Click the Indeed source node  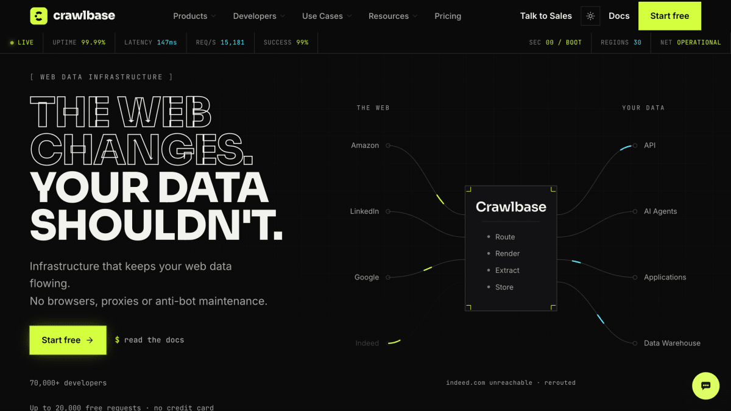pyautogui.click(x=367, y=343)
